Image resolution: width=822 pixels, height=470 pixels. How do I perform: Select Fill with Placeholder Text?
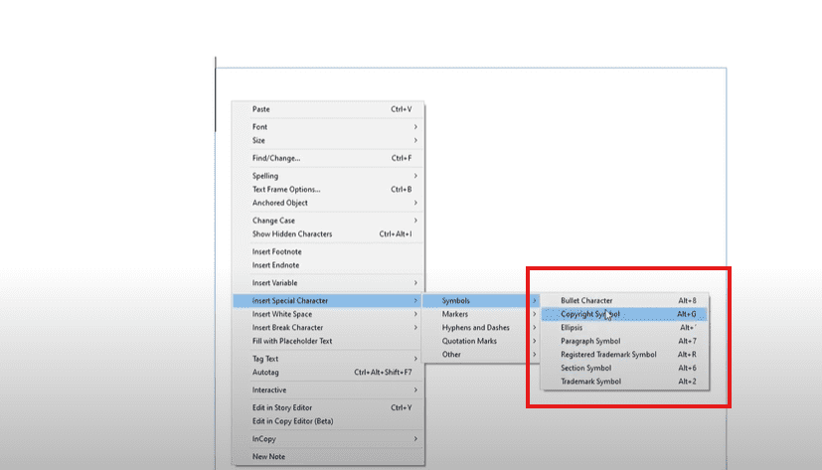pyautogui.click(x=292, y=341)
